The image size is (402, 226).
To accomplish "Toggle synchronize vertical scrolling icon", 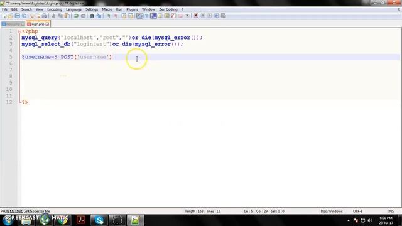I will click(x=124, y=16).
